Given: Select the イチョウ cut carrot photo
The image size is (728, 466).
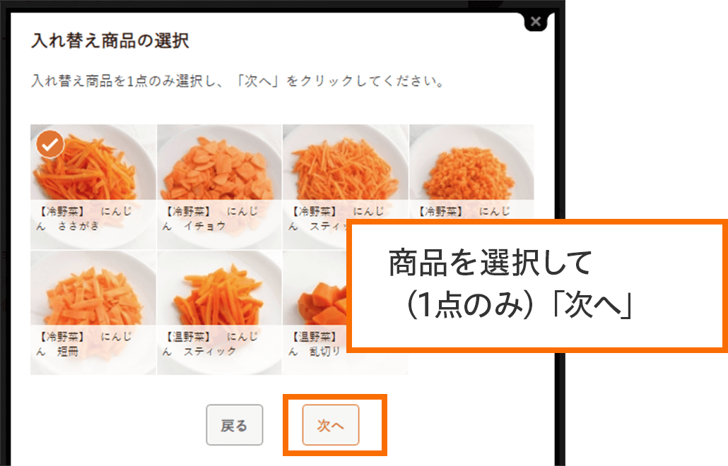Looking at the screenshot, I should click(219, 163).
